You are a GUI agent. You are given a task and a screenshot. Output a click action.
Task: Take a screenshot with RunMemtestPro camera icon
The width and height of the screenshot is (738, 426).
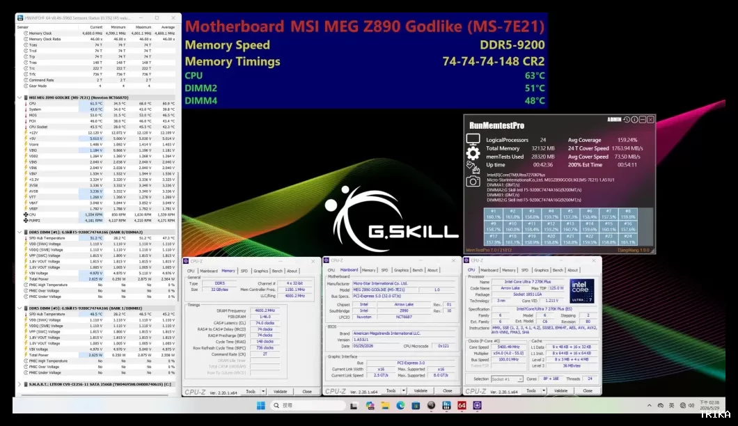coord(473,181)
